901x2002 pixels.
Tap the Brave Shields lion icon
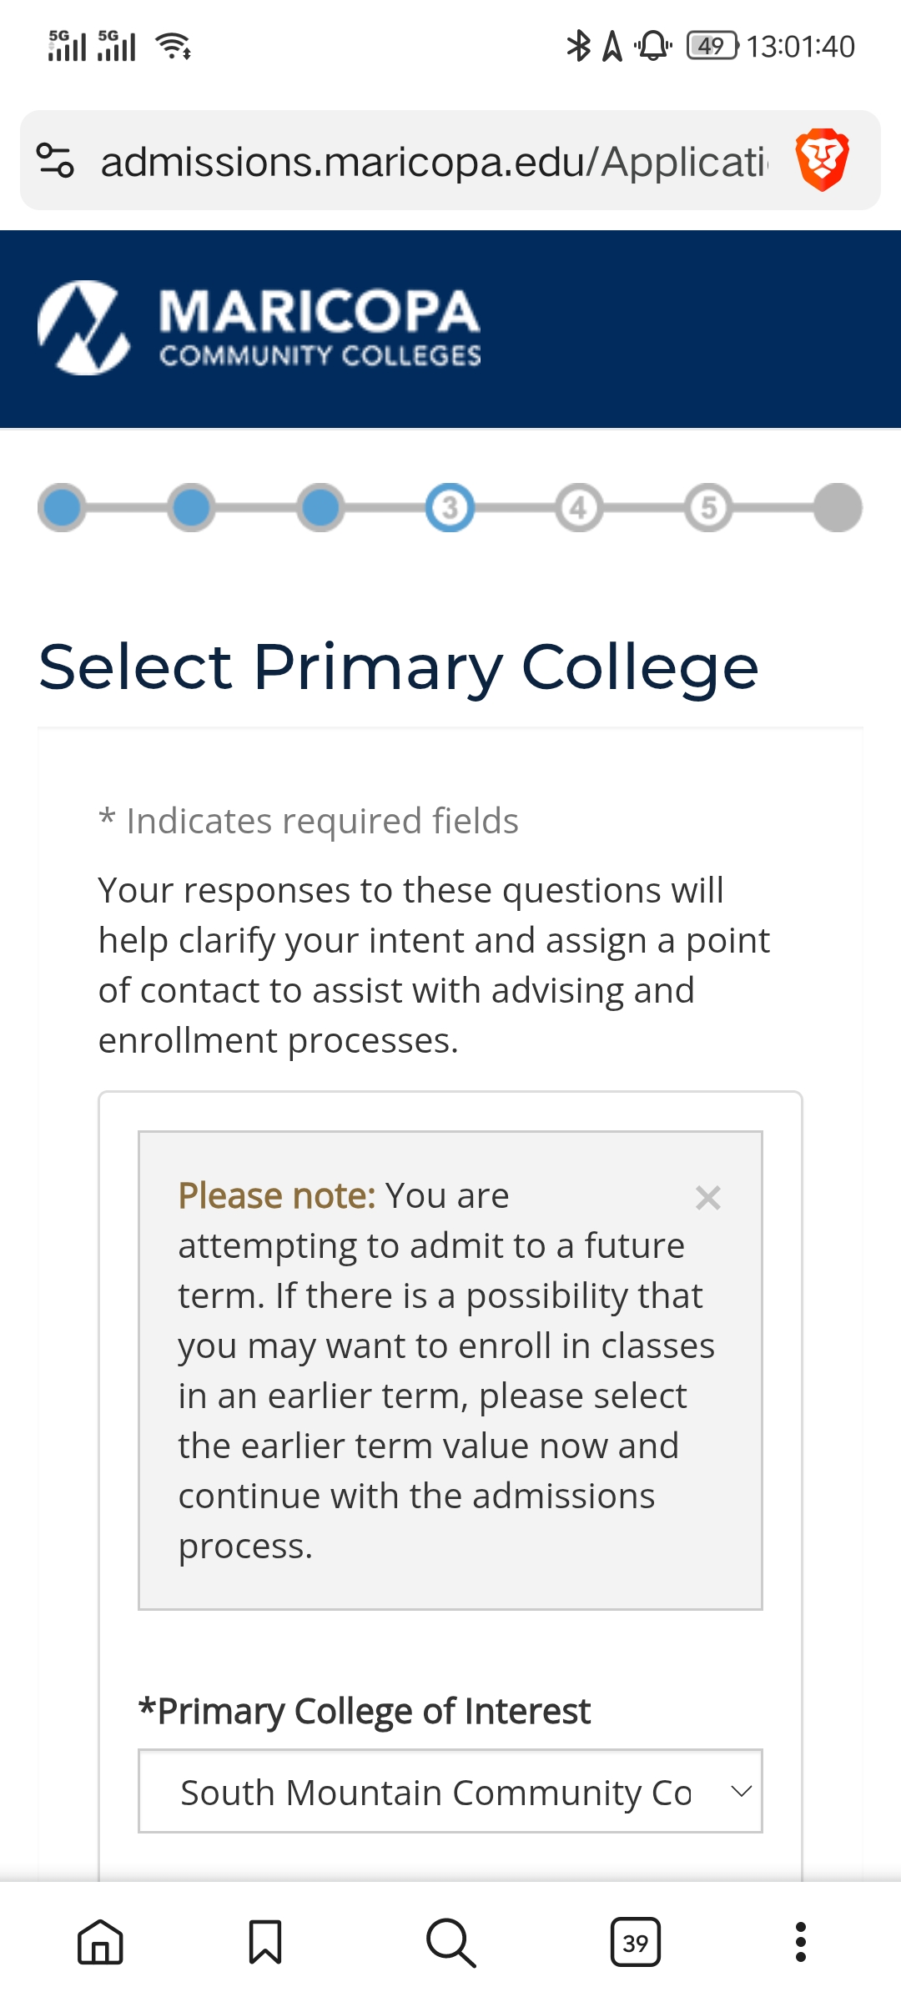(823, 159)
